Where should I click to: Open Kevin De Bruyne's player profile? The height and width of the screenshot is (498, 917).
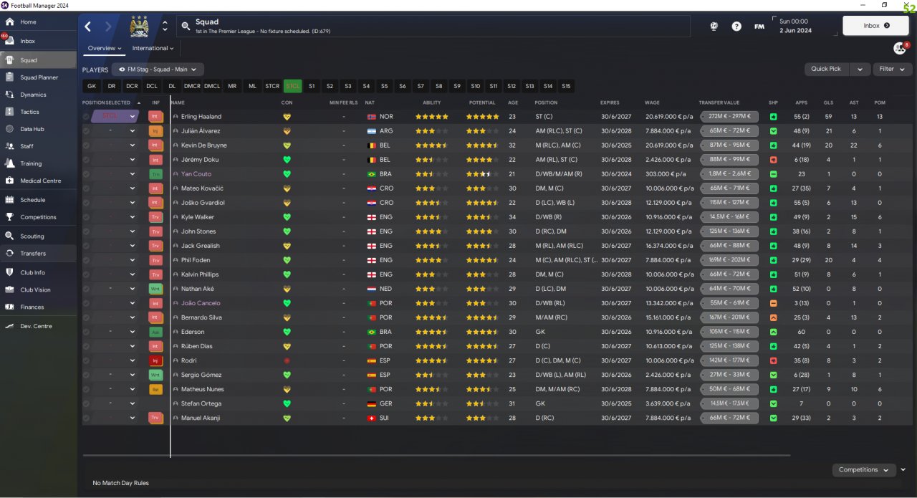click(x=203, y=145)
